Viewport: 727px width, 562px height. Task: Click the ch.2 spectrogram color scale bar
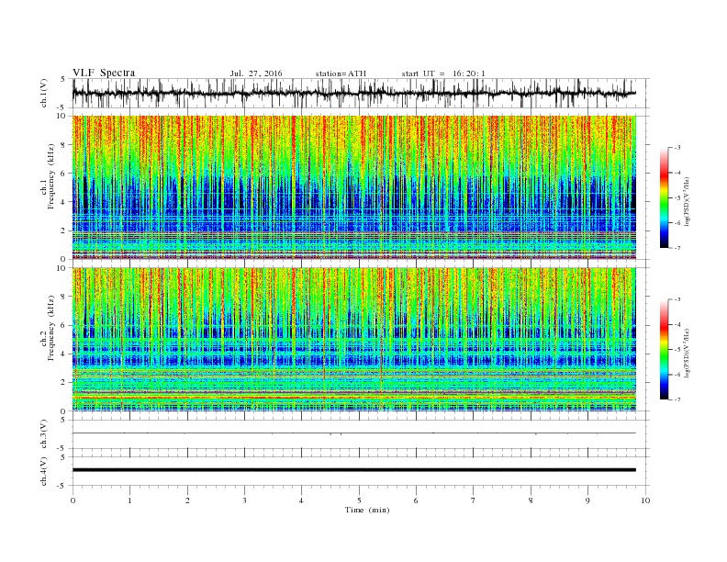click(x=664, y=350)
